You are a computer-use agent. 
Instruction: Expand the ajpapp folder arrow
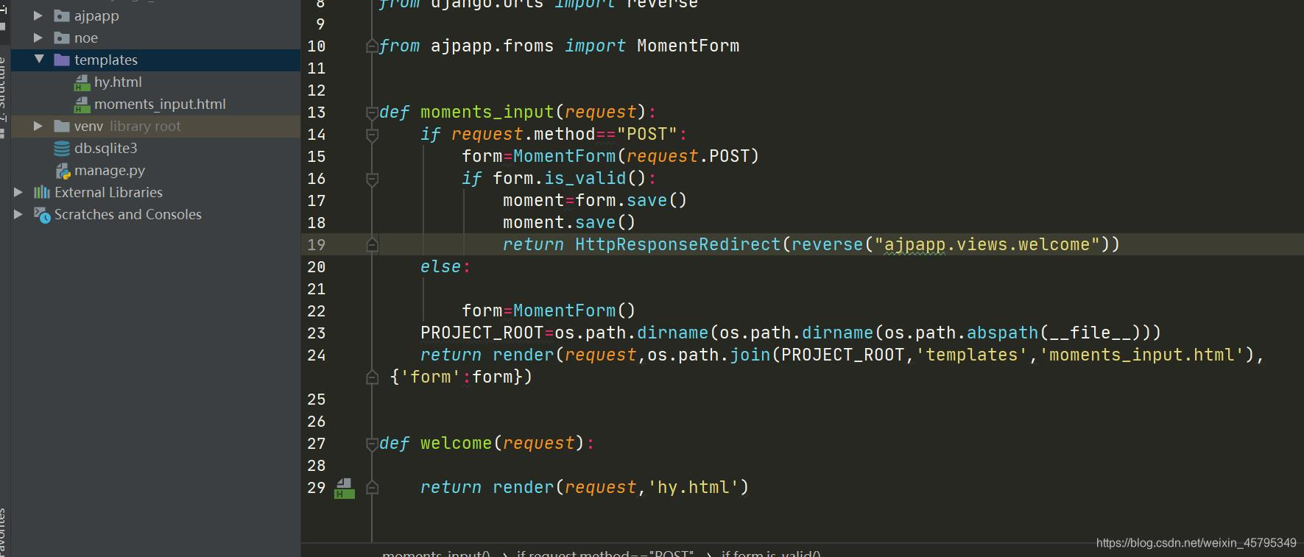[x=38, y=15]
